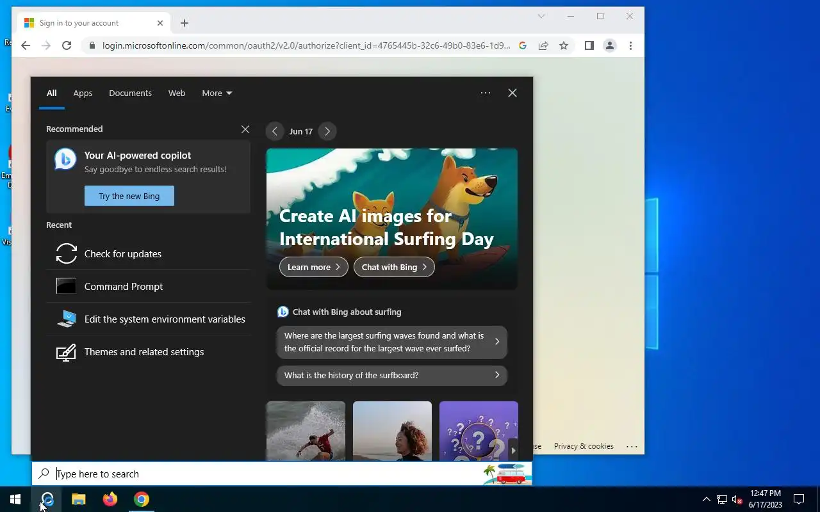Screen dimensions: 820x512
Task: Bookmark this page with the star icon
Action: pyautogui.click(x=564, y=45)
